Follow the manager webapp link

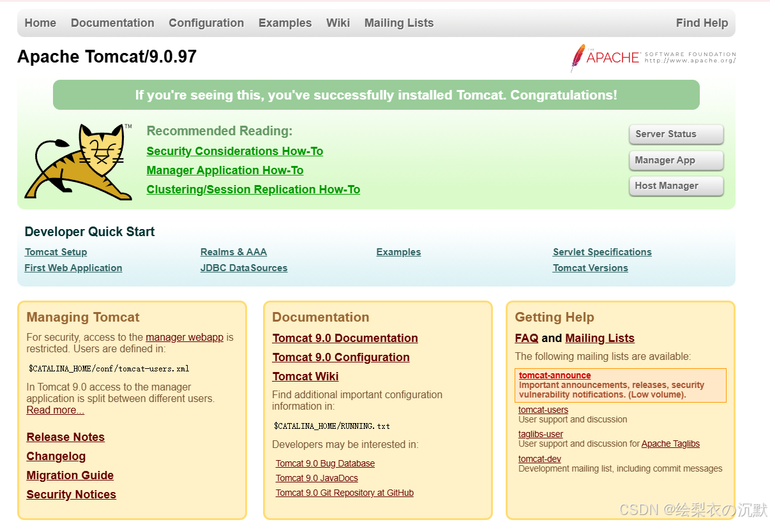pos(185,338)
